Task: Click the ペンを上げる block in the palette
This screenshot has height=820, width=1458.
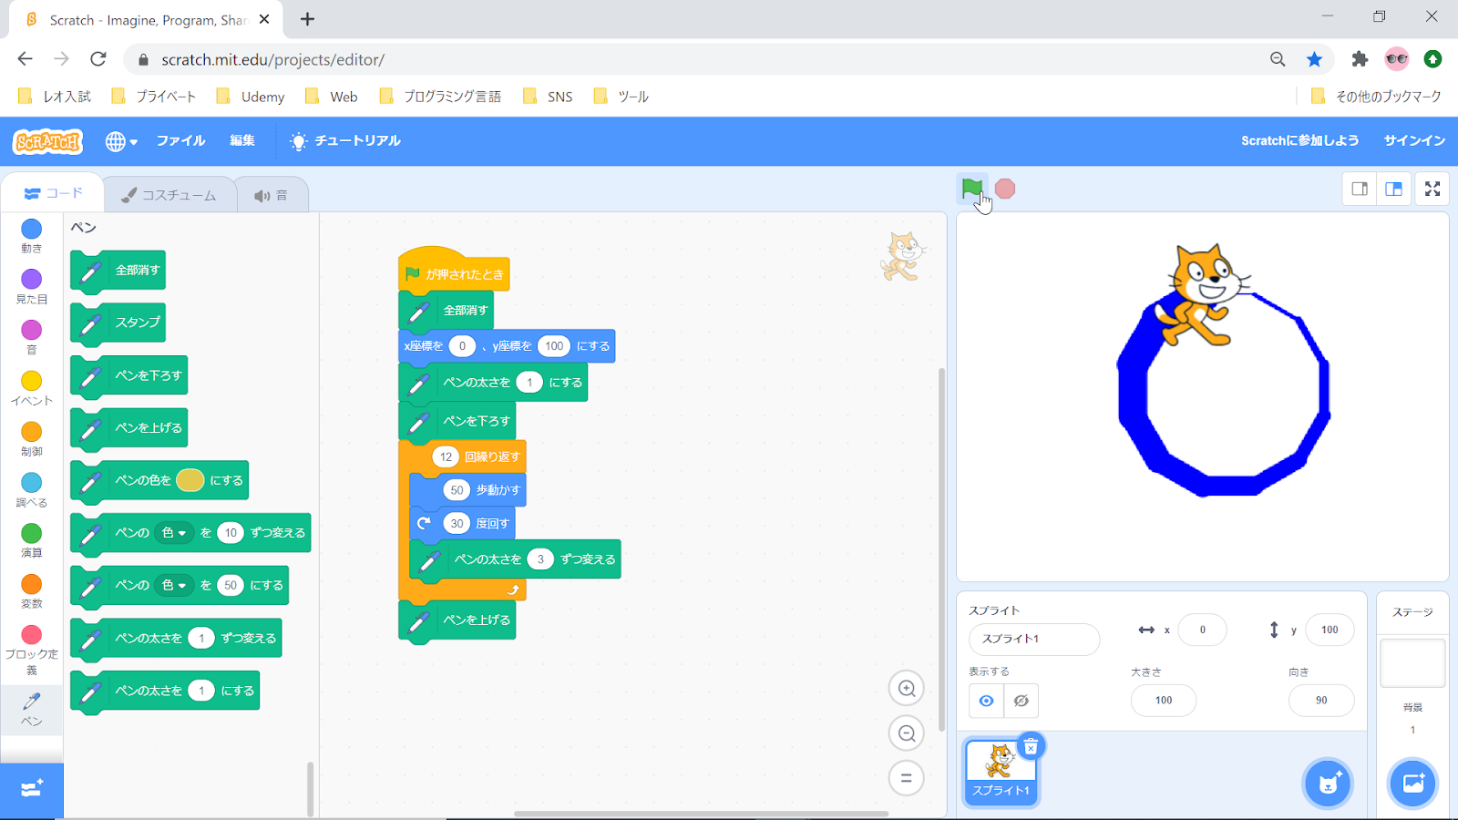Action: point(129,429)
